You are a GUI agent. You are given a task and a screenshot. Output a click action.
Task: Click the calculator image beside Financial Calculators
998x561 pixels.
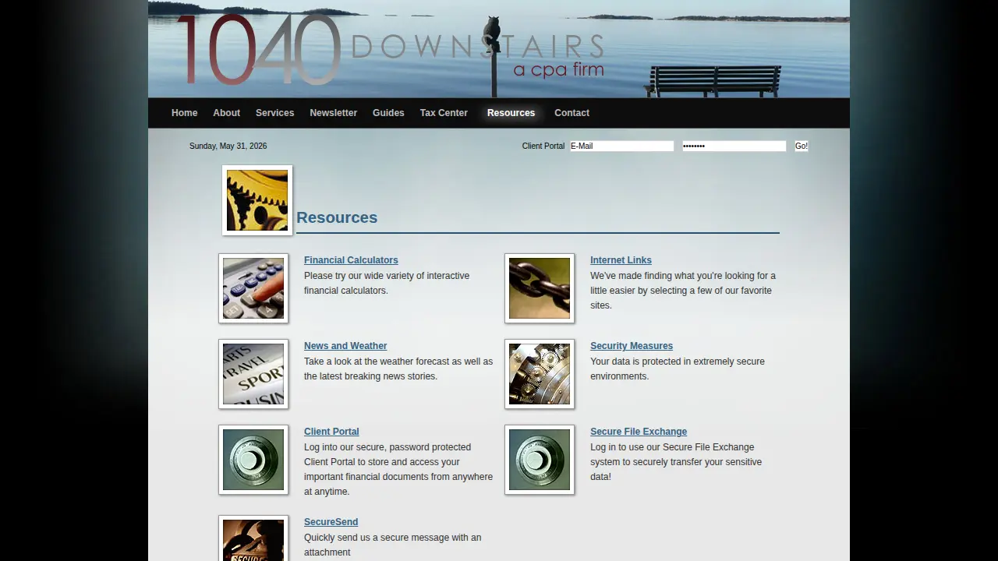point(253,288)
